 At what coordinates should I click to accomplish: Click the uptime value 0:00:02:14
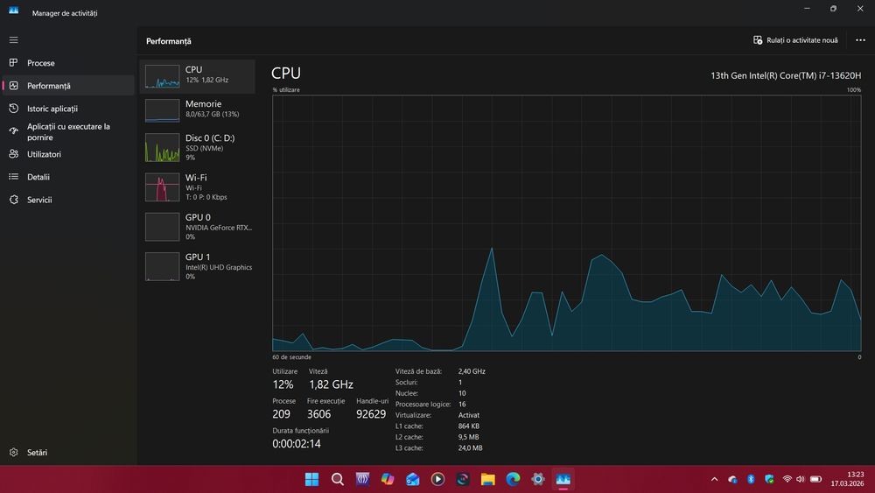297,444
